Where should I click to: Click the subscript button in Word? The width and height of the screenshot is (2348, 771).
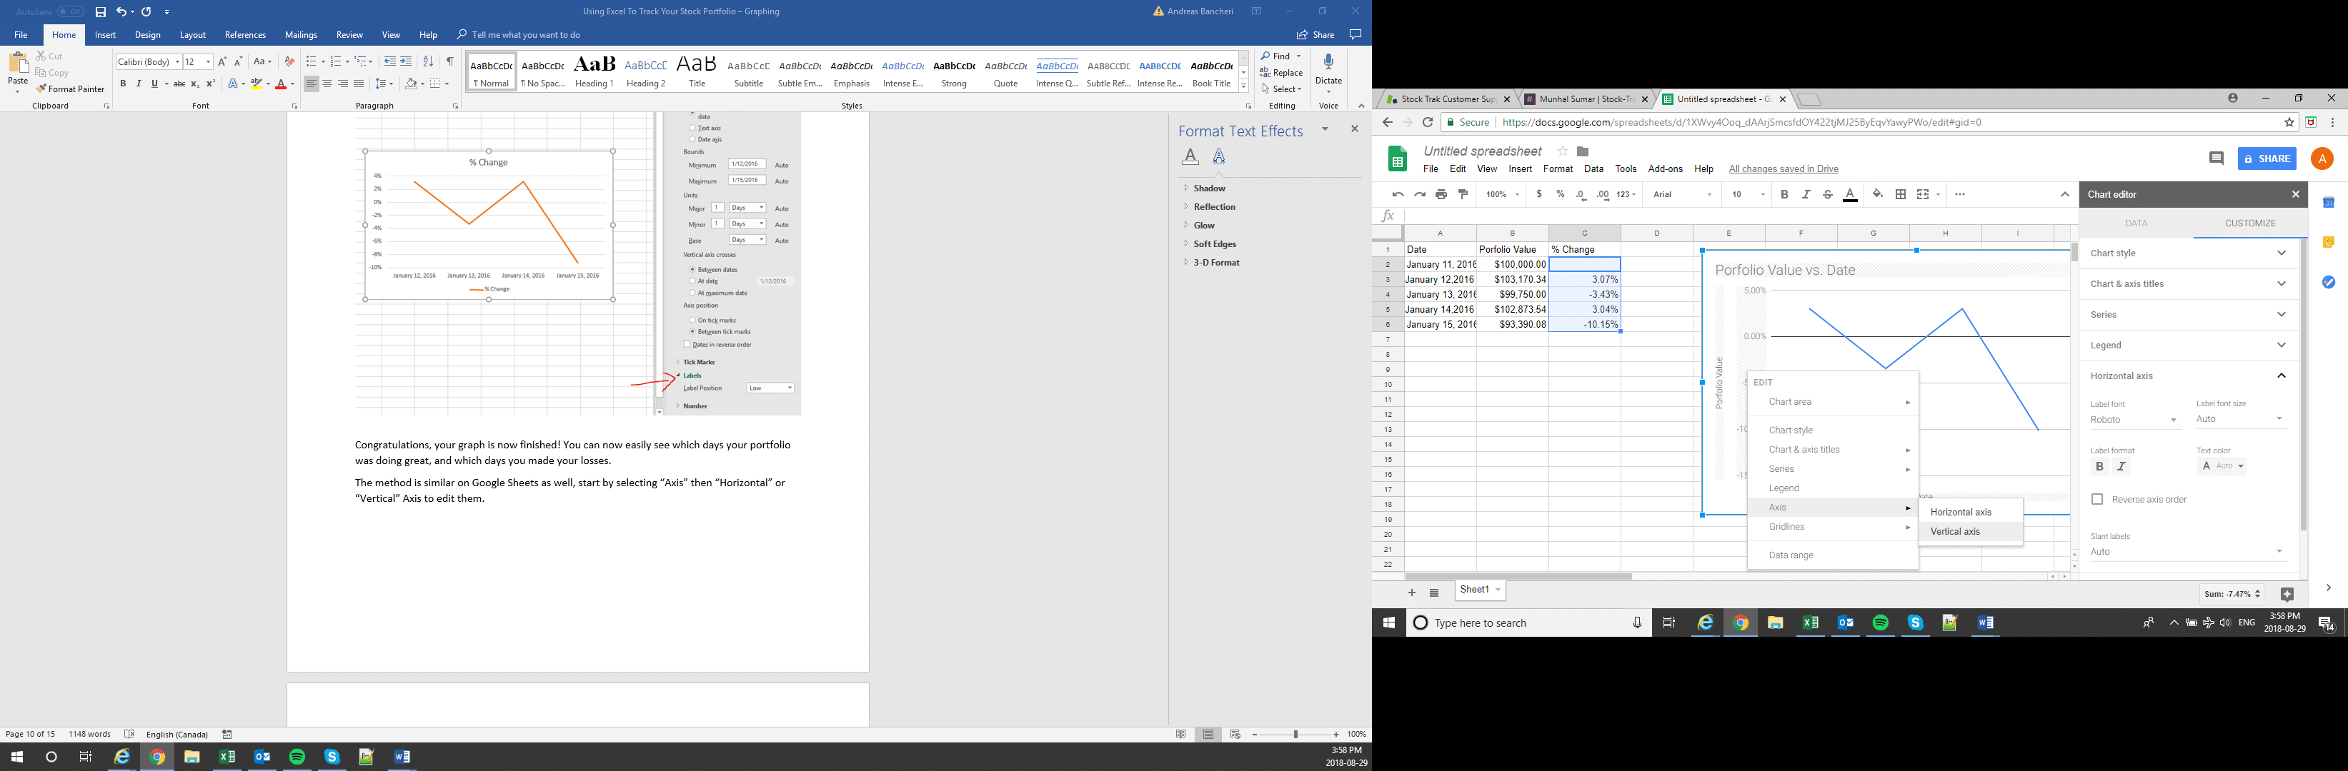coord(195,84)
